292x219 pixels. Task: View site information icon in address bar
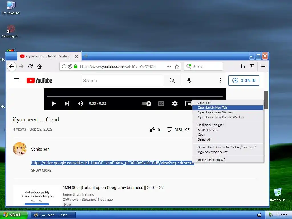(x=64, y=66)
